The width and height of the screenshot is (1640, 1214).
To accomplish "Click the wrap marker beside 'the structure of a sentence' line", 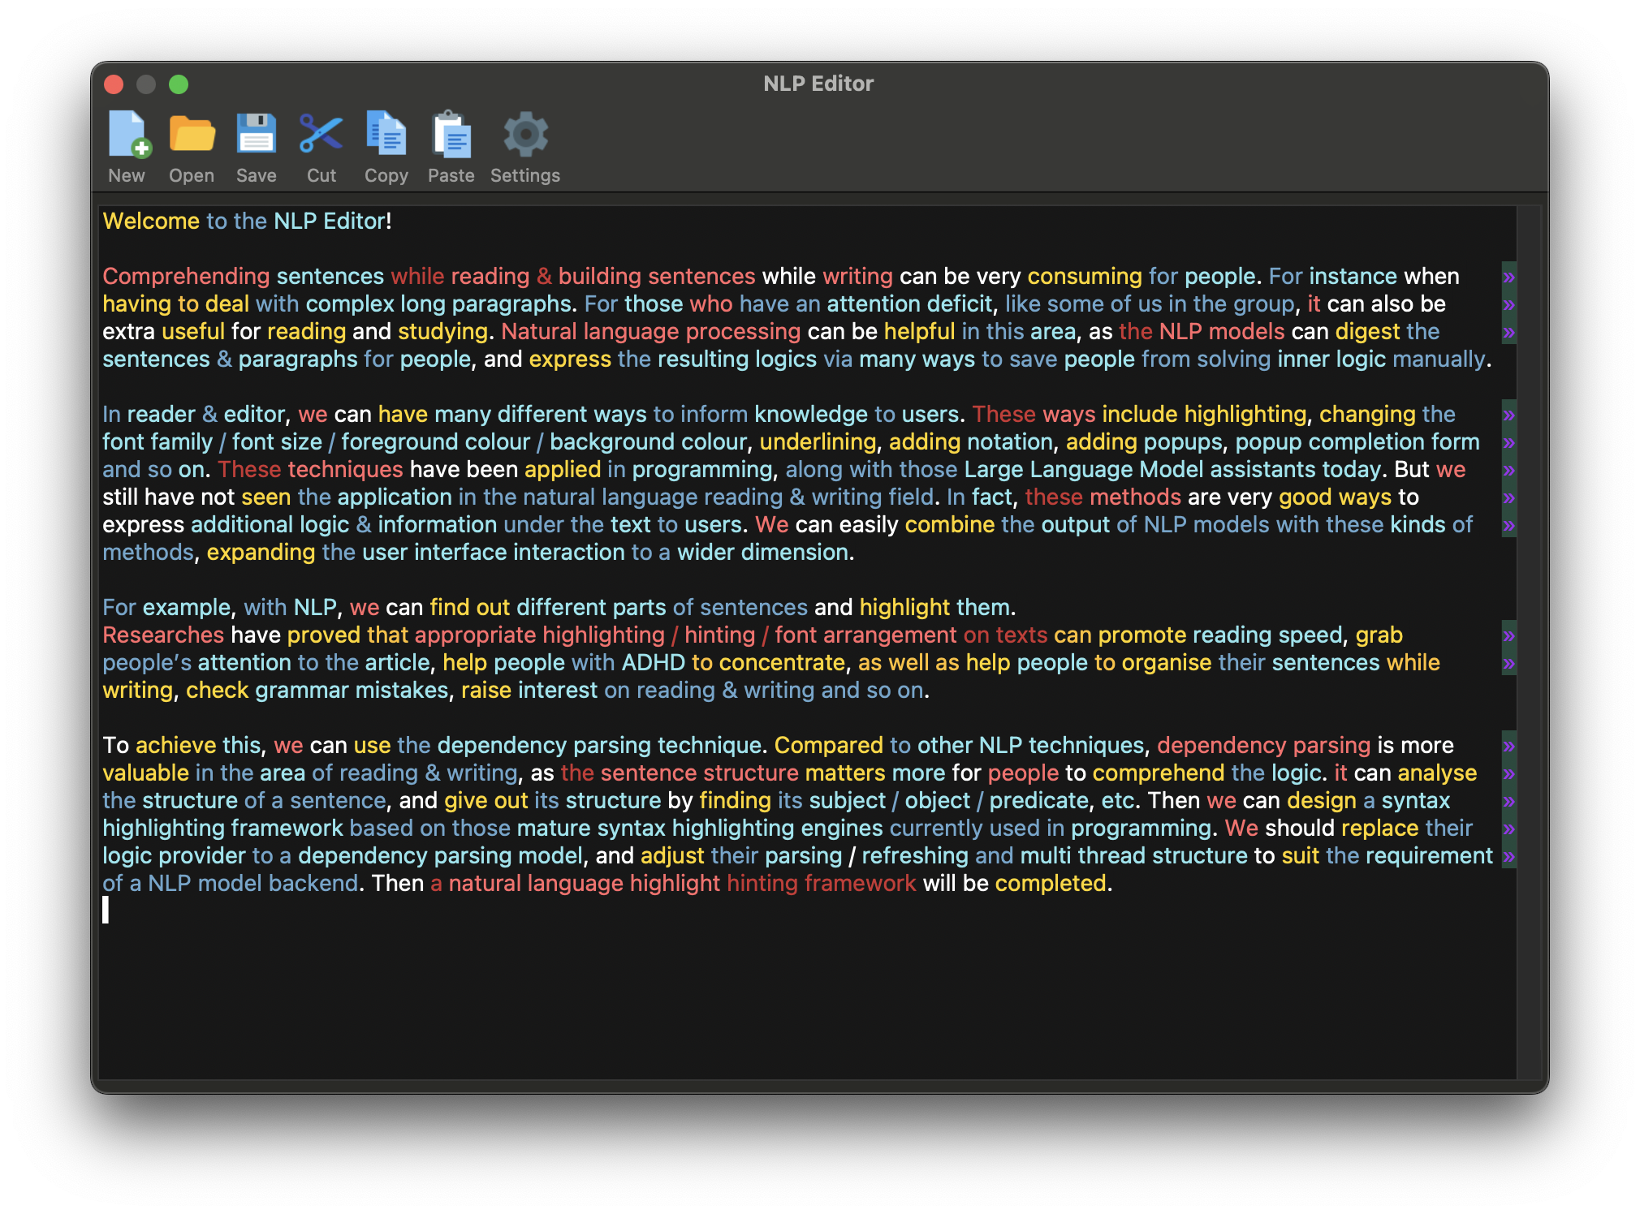I will click(1508, 801).
